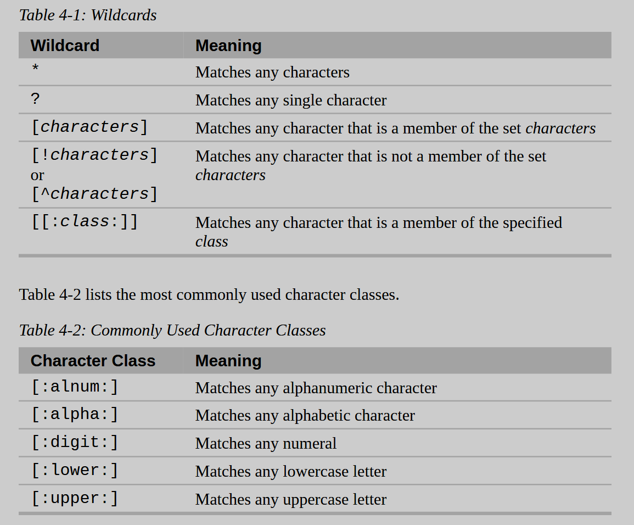
Task: Click the "Wildcard" column header
Action: point(65,45)
